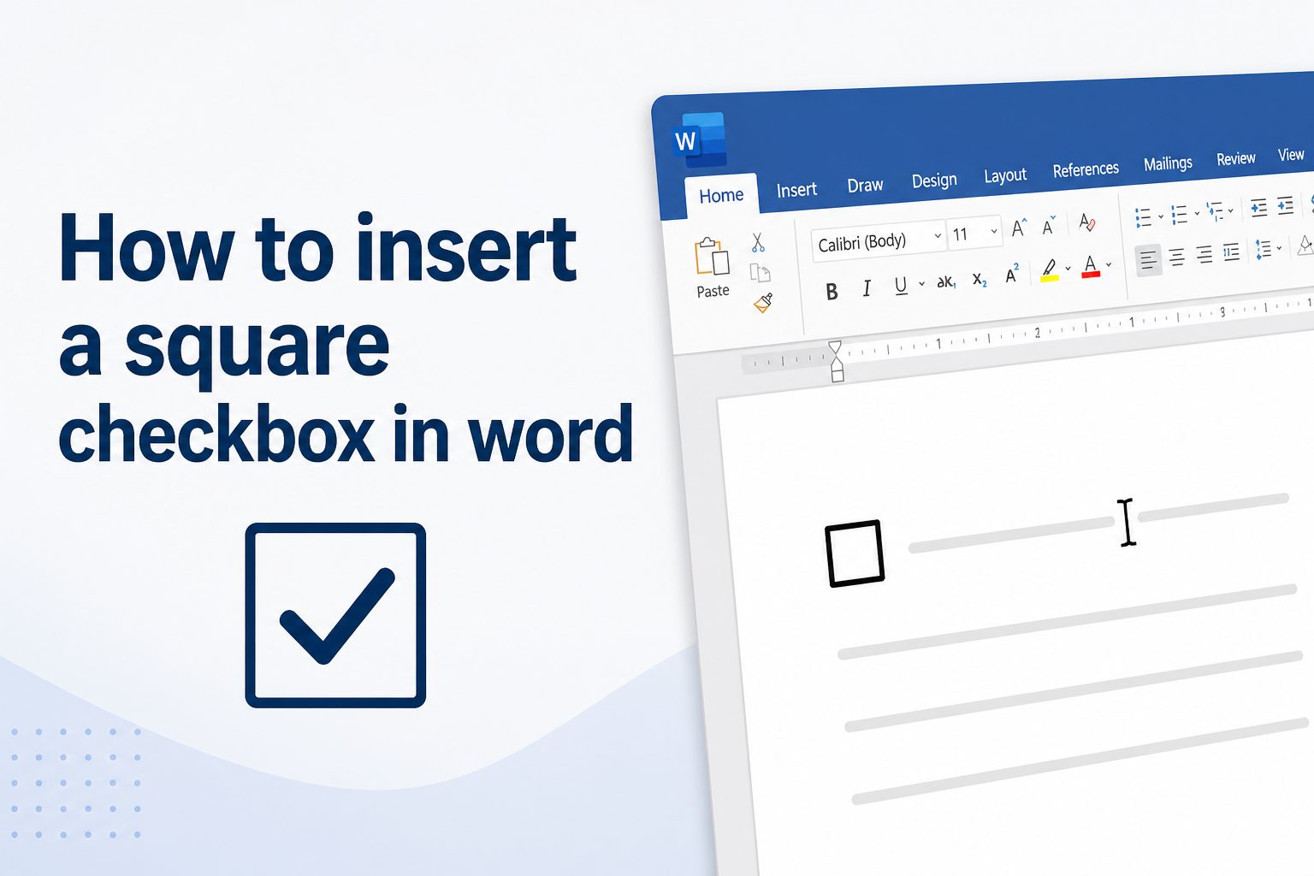The width and height of the screenshot is (1314, 876).
Task: Decrease the paragraph indent
Action: click(1258, 207)
